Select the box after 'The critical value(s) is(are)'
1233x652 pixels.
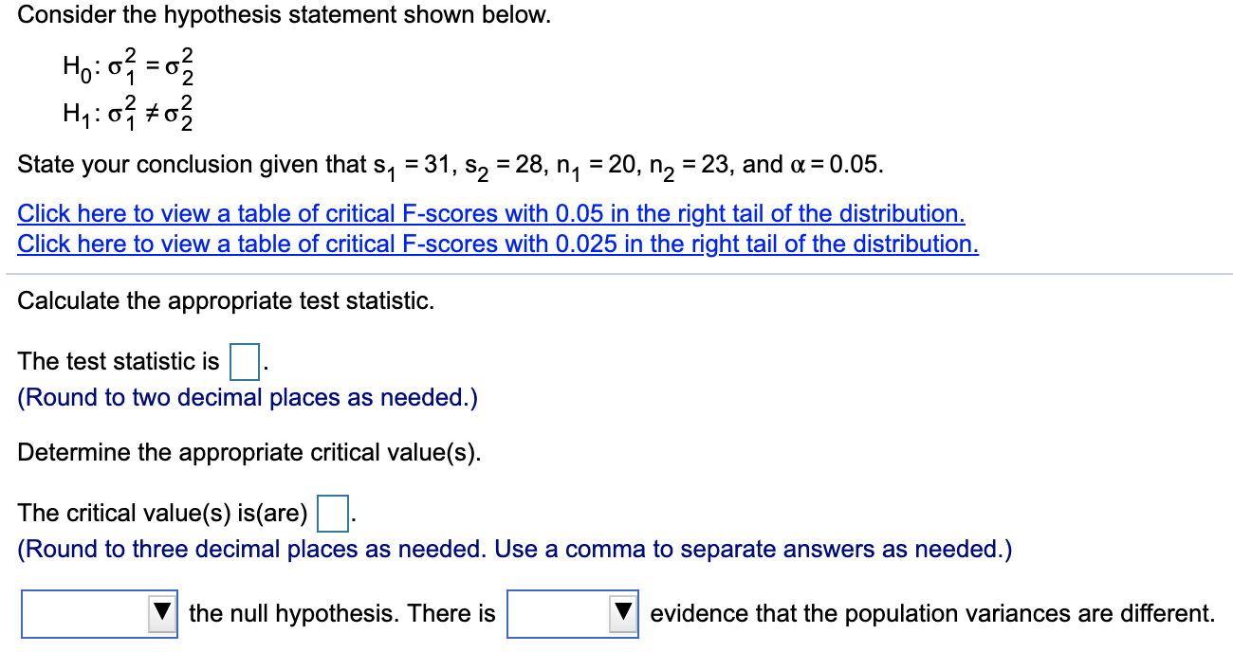pyautogui.click(x=334, y=513)
